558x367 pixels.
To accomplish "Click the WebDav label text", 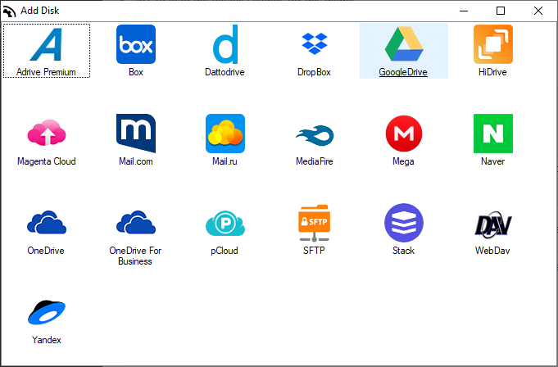I will pyautogui.click(x=492, y=251).
